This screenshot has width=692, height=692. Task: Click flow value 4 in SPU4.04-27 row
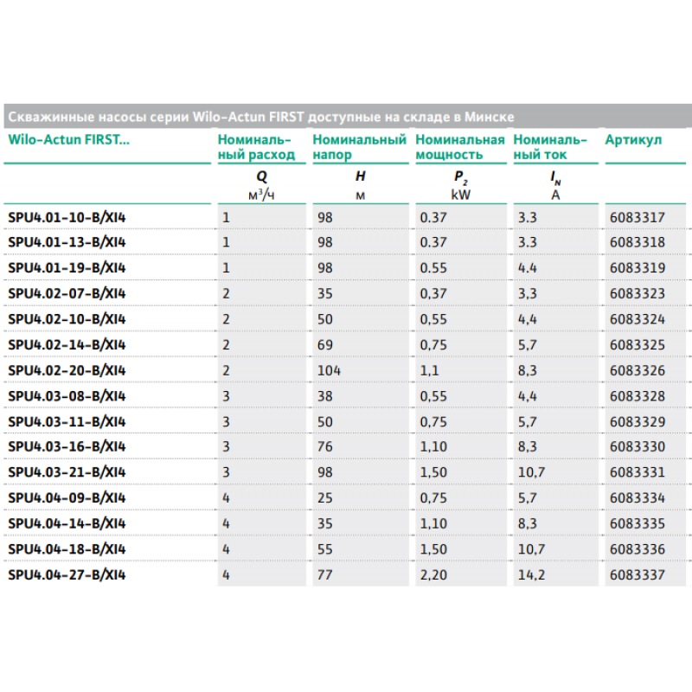coord(226,574)
